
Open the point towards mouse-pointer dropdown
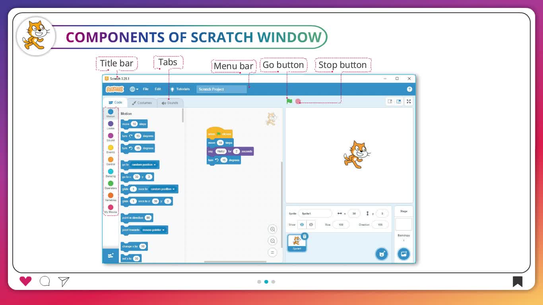[153, 230]
